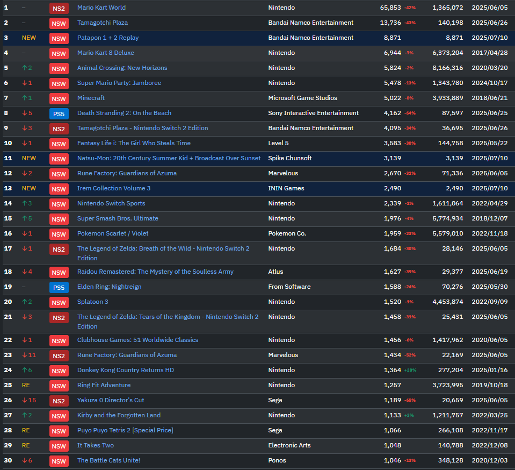
Task: Open Natsu-Mon: 20th Century Summer Kid link
Action: pyautogui.click(x=169, y=158)
